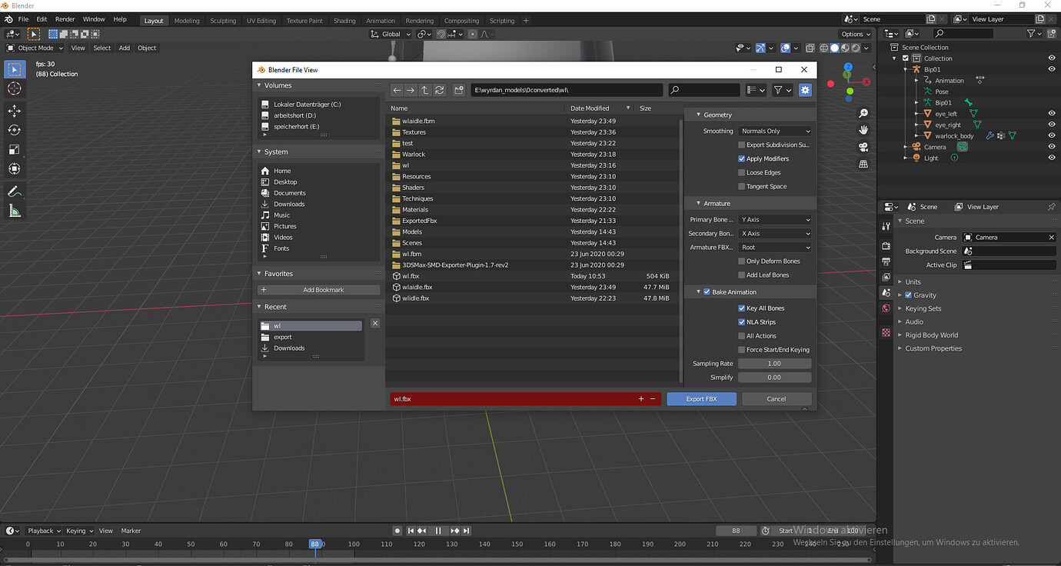Click the pan view hand icon
1061x566 pixels.
click(x=863, y=130)
